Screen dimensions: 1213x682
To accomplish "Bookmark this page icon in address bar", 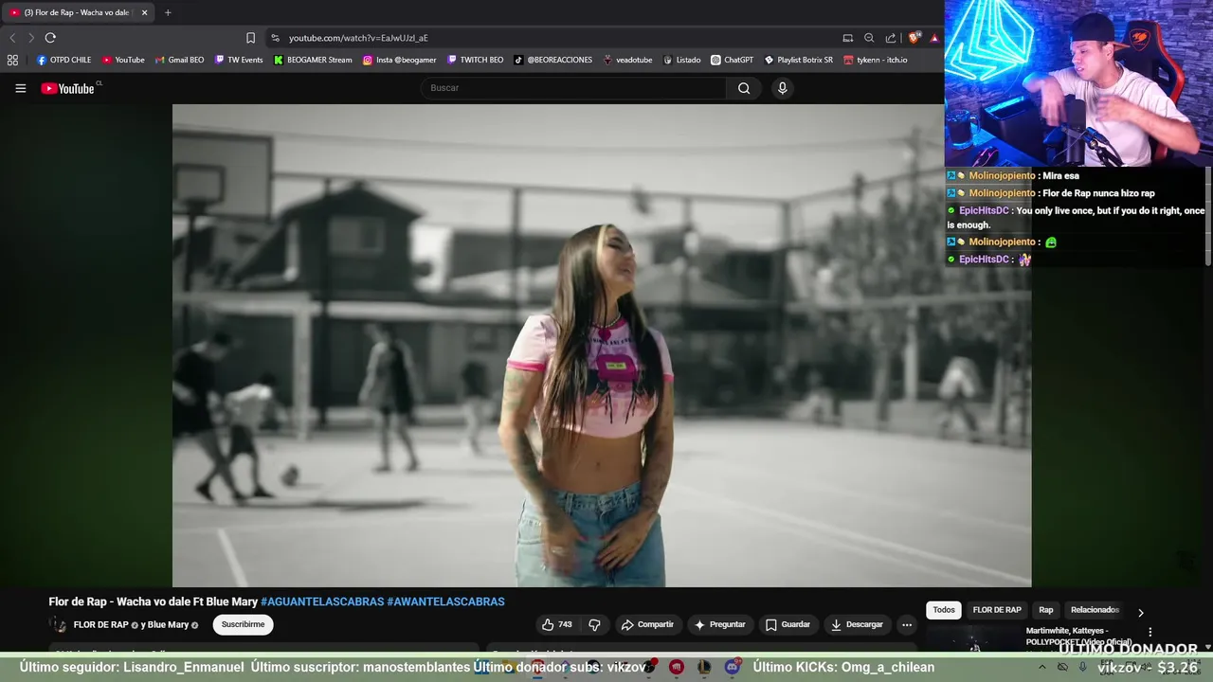I will [250, 38].
